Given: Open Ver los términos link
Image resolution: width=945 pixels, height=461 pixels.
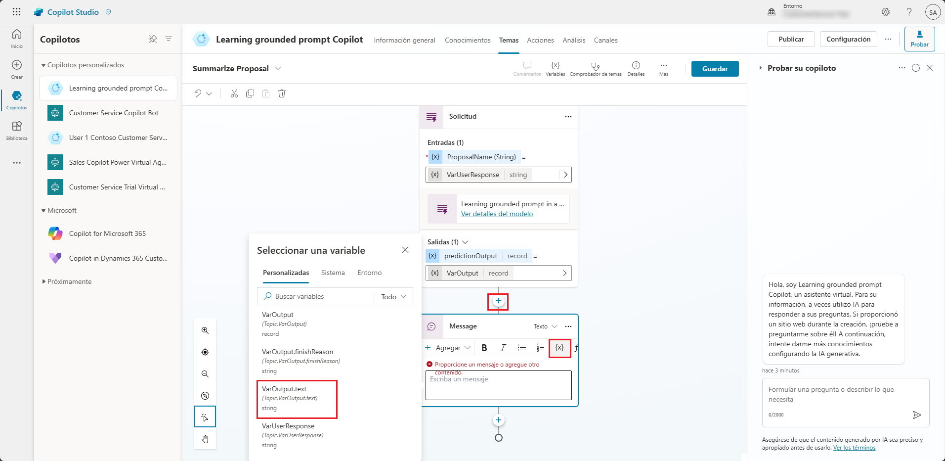Looking at the screenshot, I should 854,448.
